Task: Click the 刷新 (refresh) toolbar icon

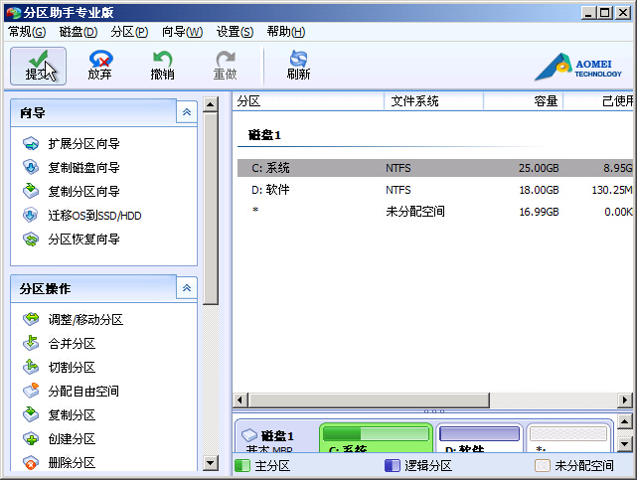Action: [x=298, y=59]
